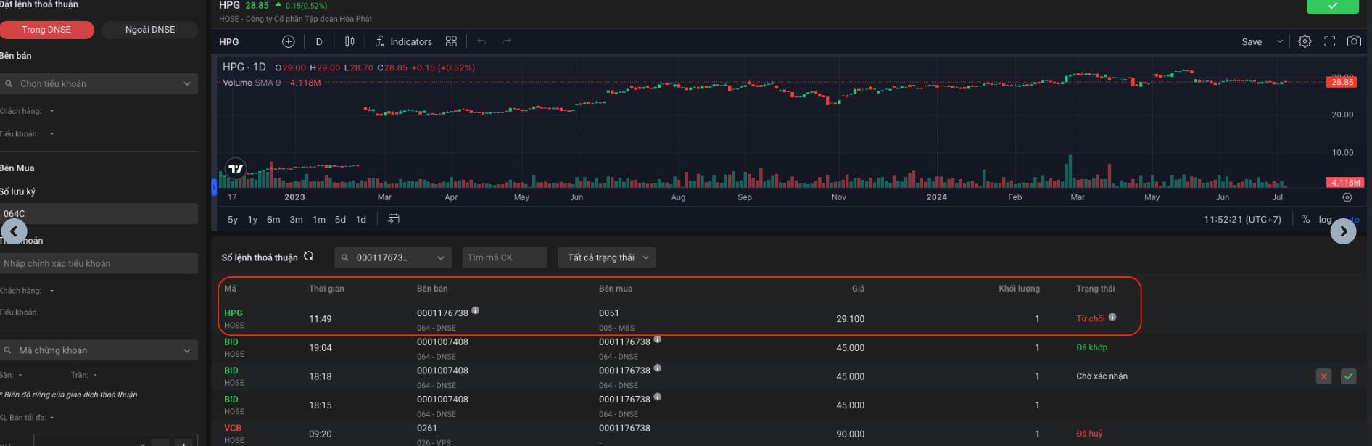Toggle the log scale on chart
1372x446 pixels.
(1325, 220)
